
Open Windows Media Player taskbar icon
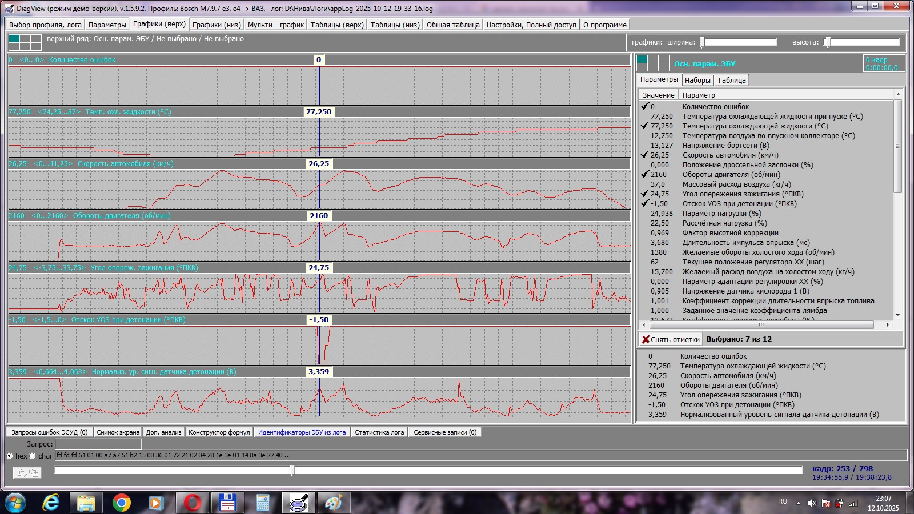156,503
